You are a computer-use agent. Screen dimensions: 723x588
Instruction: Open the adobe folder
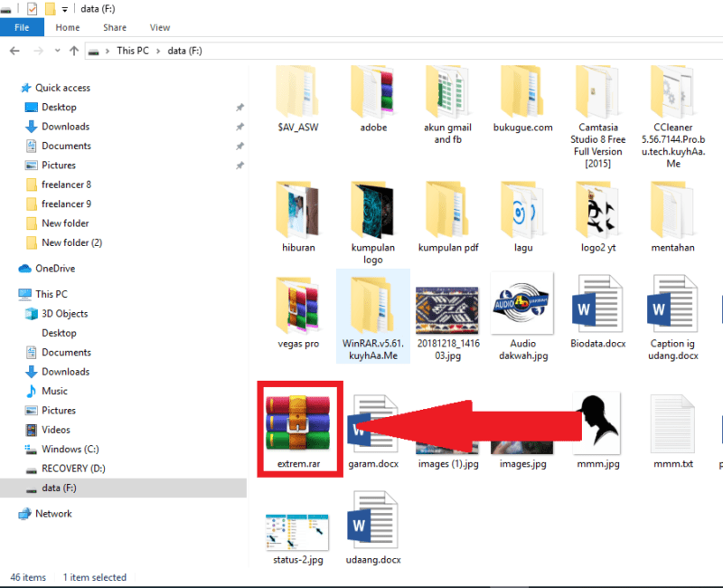373,100
